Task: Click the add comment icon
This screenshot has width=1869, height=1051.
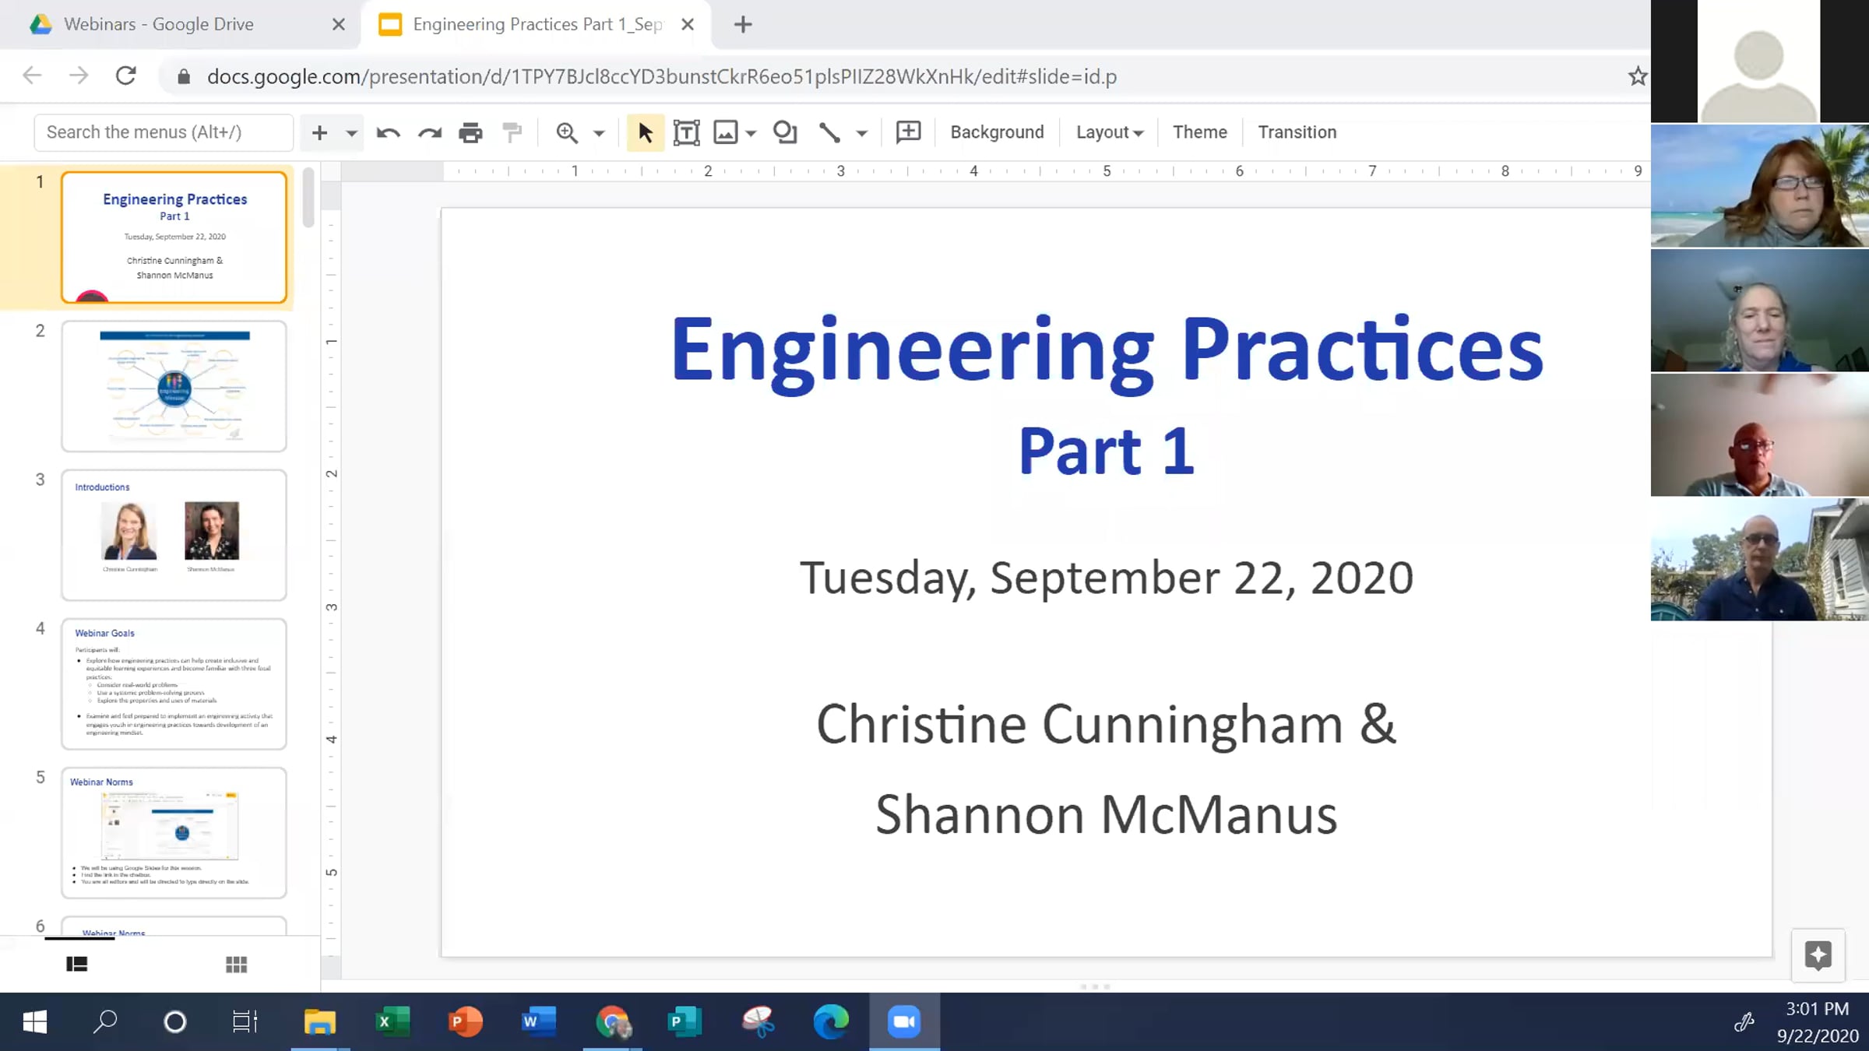Action: click(x=908, y=132)
